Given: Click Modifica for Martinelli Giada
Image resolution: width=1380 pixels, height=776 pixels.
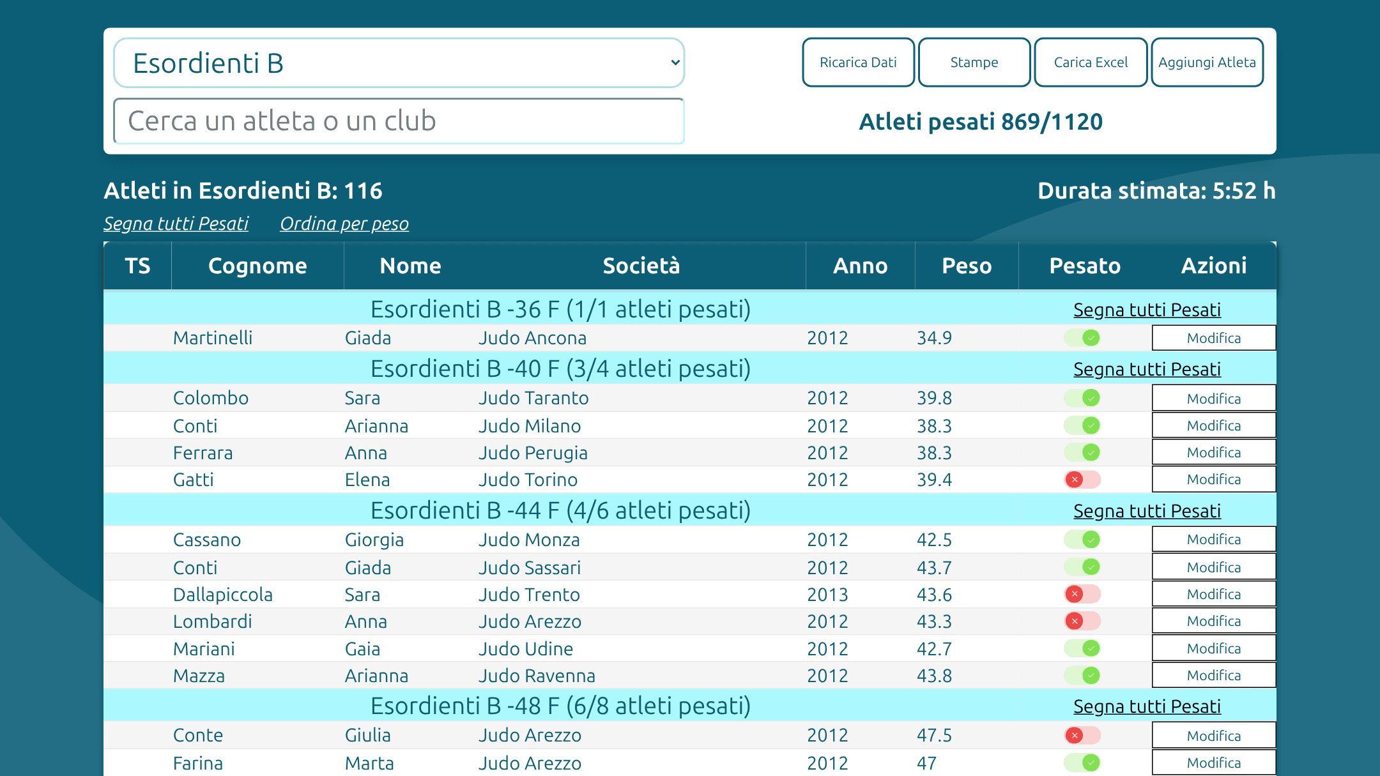Looking at the screenshot, I should pyautogui.click(x=1214, y=338).
